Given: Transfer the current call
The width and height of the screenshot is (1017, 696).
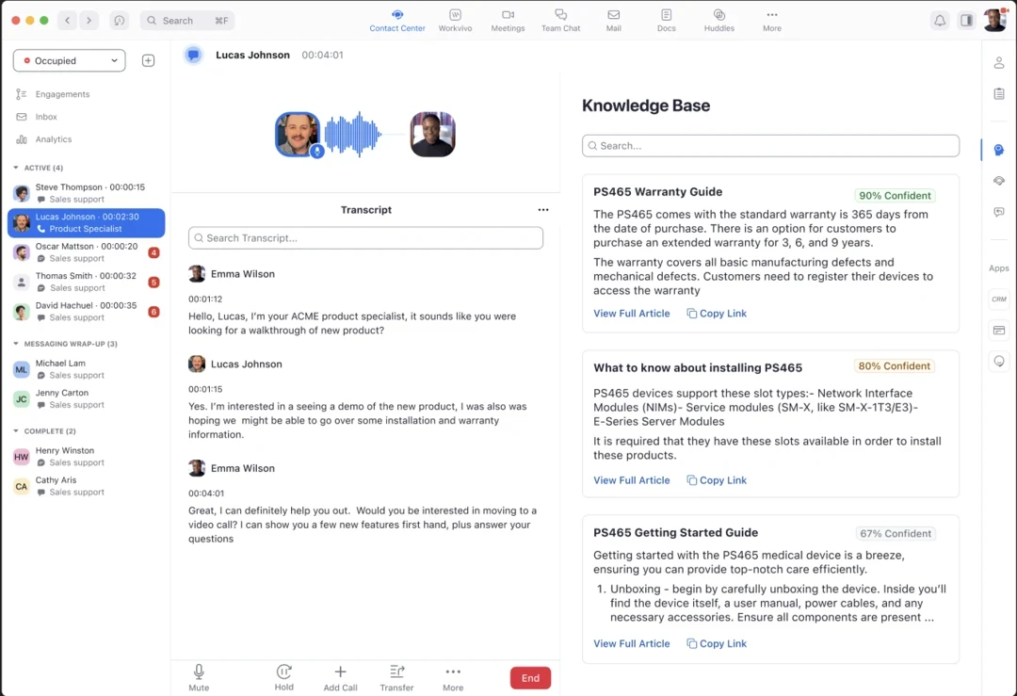Looking at the screenshot, I should [x=396, y=672].
